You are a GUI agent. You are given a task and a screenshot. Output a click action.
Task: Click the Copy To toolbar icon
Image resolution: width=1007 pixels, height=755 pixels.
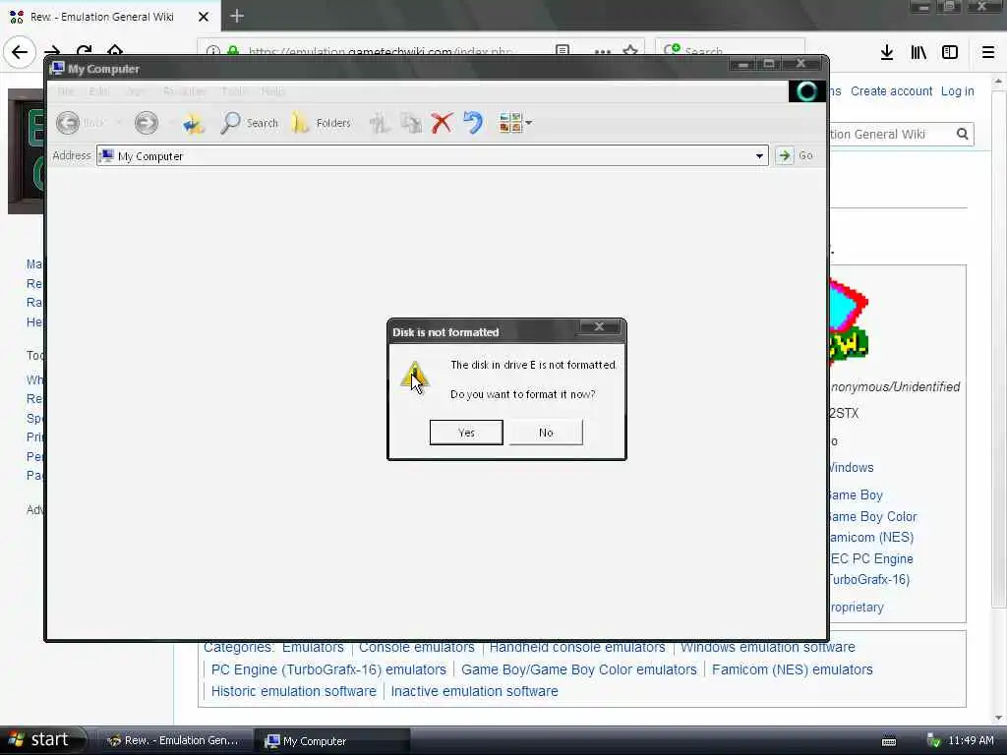pos(411,123)
